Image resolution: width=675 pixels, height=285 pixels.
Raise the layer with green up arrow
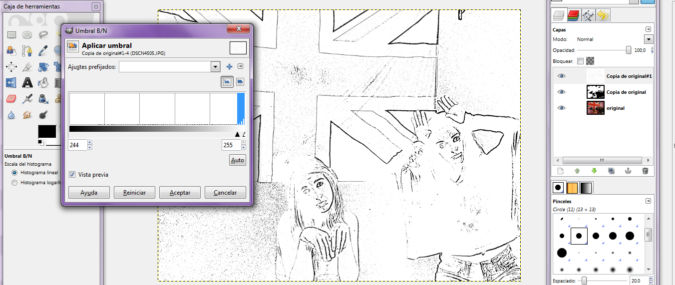click(577, 171)
